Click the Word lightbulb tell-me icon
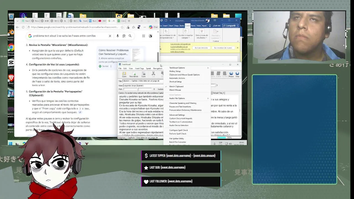Viewport: 354px width, 199px height. (210, 25)
